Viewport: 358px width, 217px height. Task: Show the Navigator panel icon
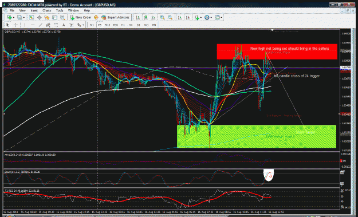pos(47,17)
